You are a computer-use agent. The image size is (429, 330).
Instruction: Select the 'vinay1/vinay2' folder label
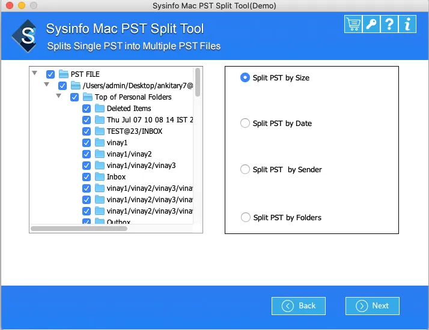(x=129, y=154)
